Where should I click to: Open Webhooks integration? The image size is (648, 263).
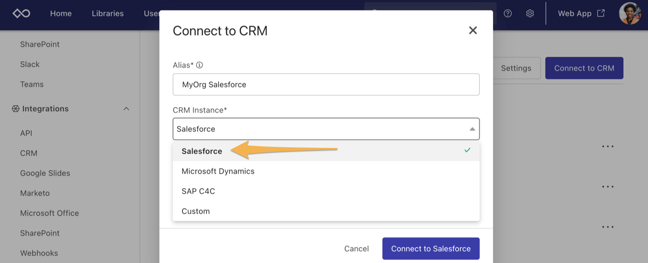(x=39, y=253)
